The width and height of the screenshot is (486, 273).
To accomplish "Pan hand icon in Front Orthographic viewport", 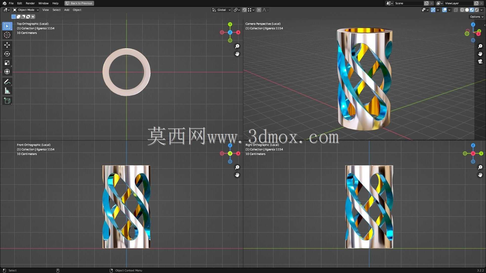I will (x=237, y=175).
